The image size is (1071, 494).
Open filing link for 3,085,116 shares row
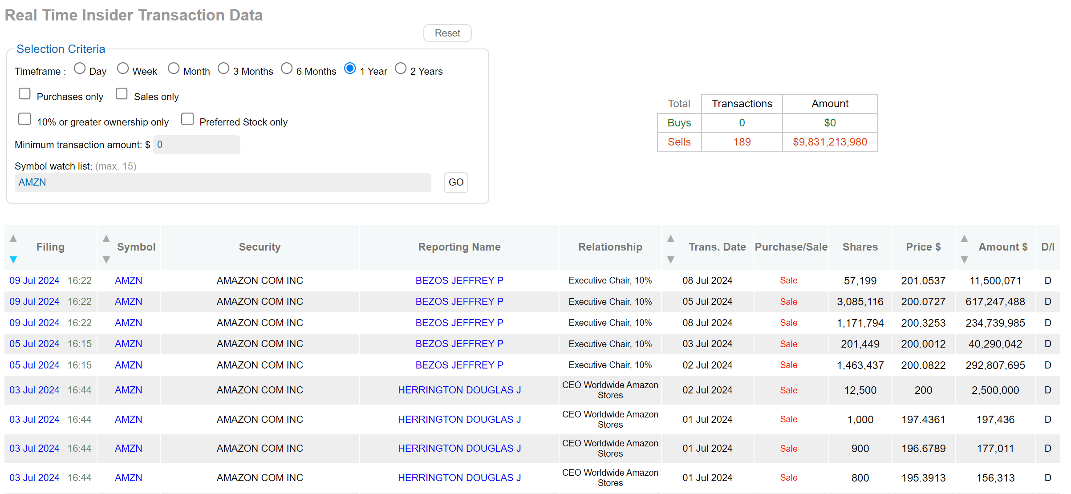pos(34,302)
